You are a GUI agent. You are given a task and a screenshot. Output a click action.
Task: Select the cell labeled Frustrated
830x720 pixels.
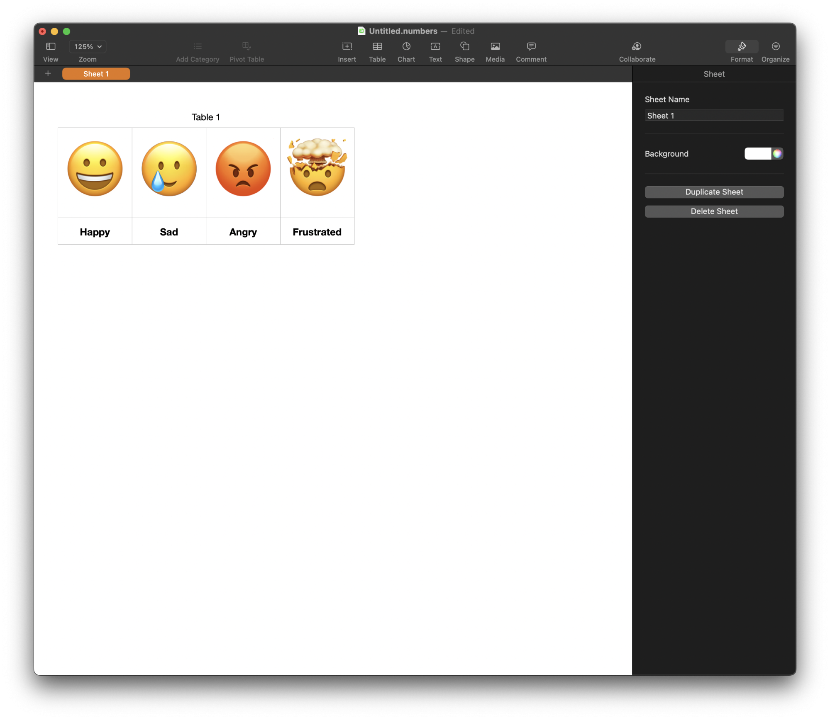tap(317, 232)
